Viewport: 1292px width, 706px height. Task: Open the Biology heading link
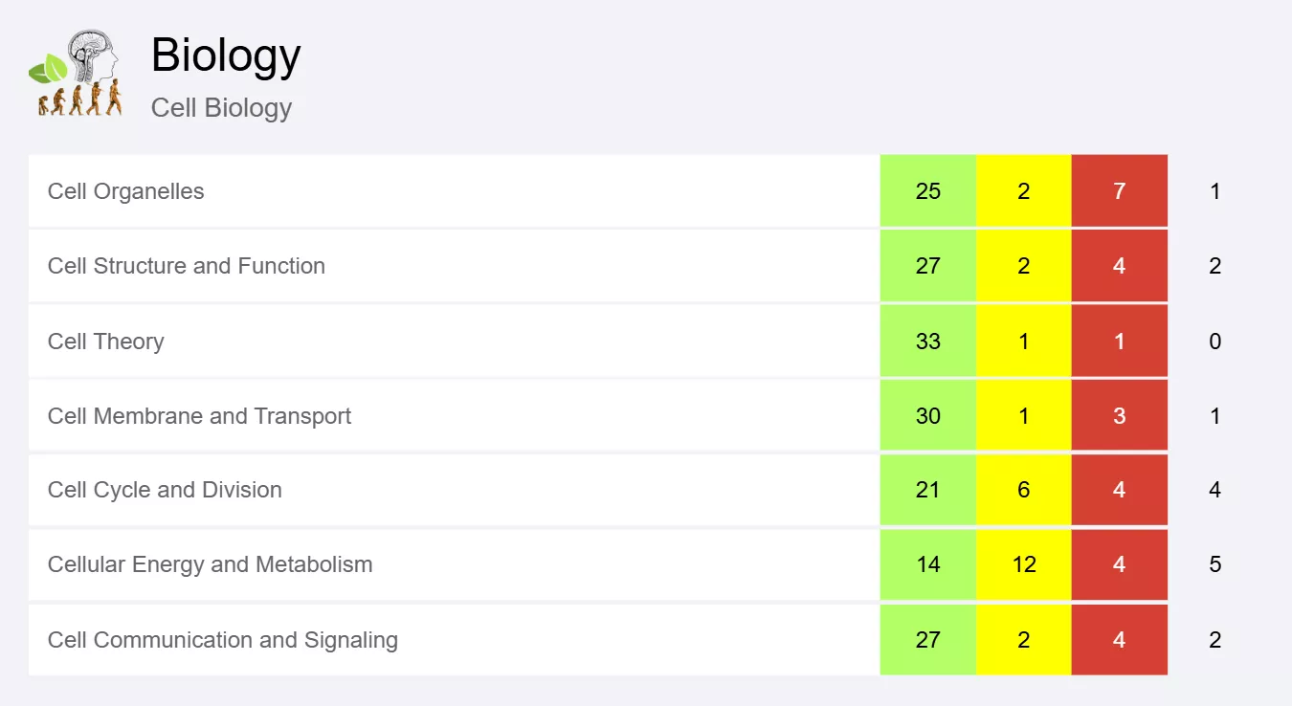226,55
